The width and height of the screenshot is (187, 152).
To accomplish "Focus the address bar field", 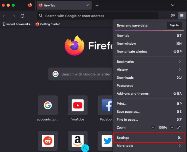I will 98,16.
